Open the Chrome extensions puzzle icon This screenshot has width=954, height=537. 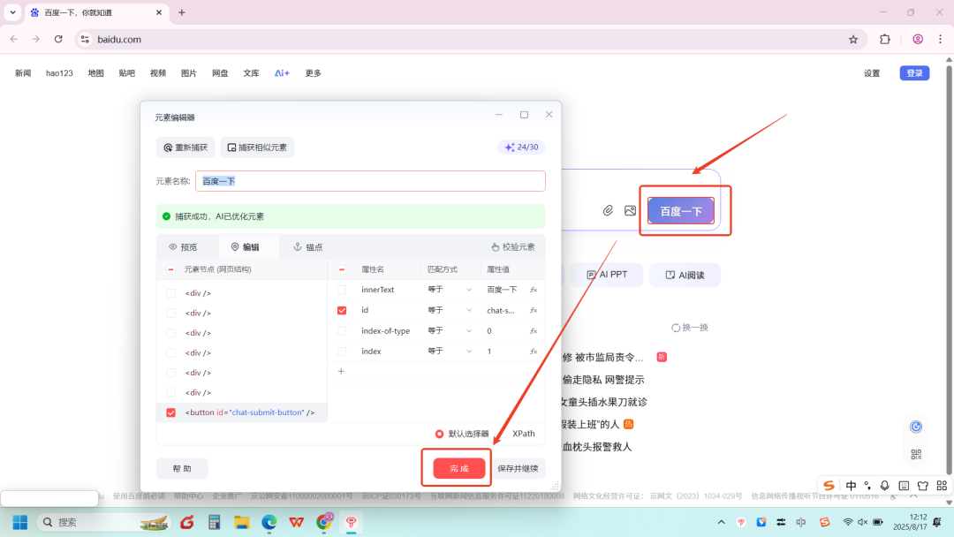[x=885, y=40]
